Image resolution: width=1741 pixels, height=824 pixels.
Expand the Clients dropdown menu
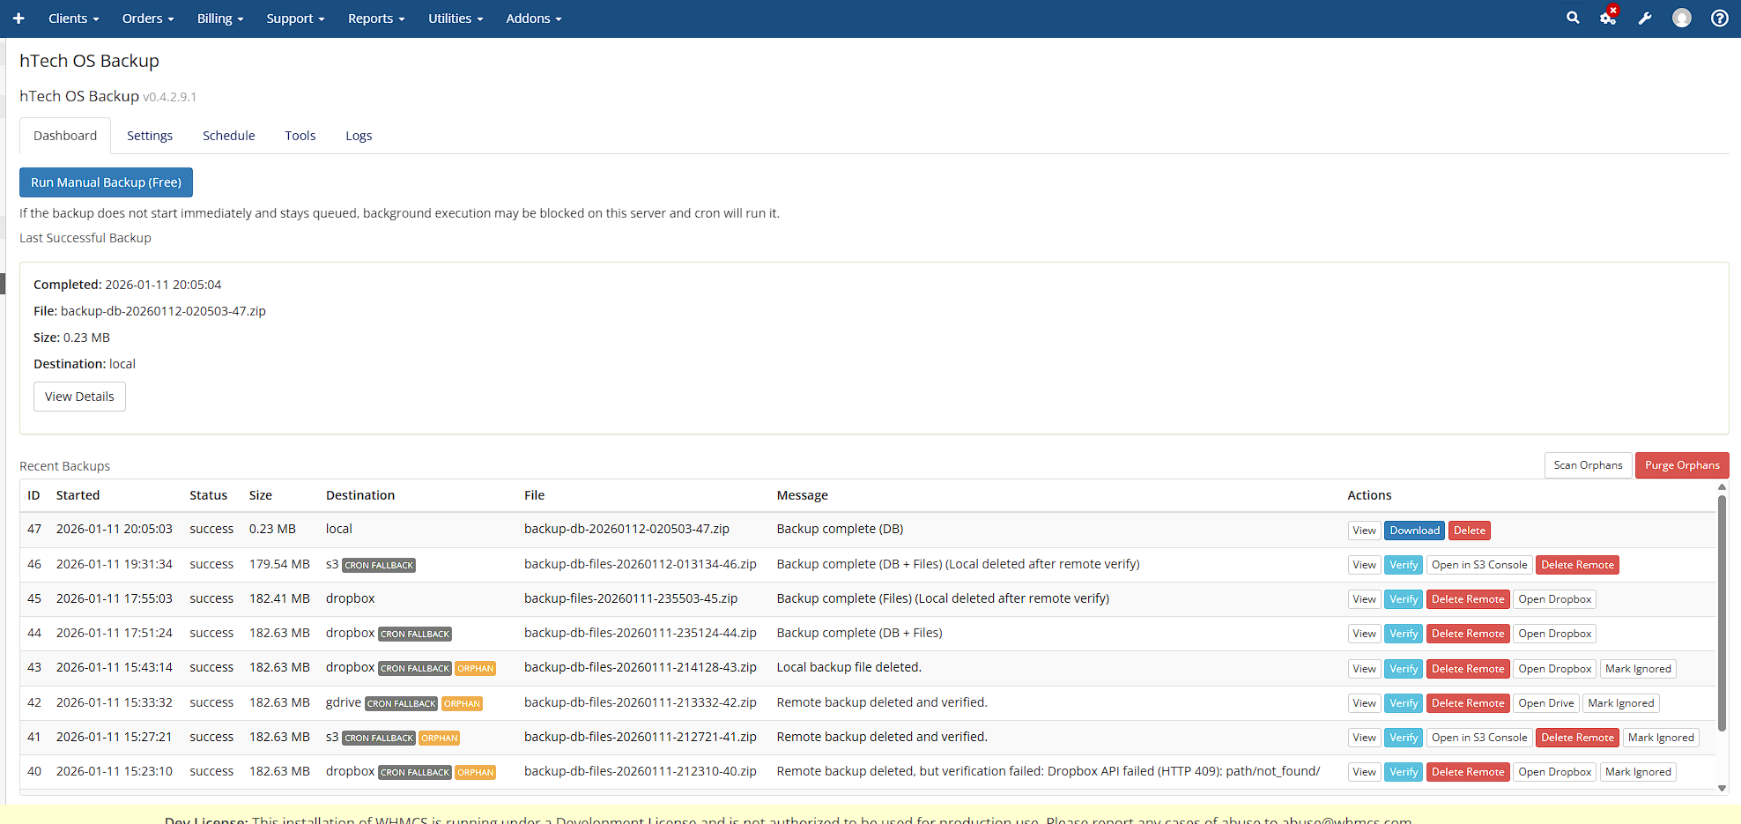point(73,19)
